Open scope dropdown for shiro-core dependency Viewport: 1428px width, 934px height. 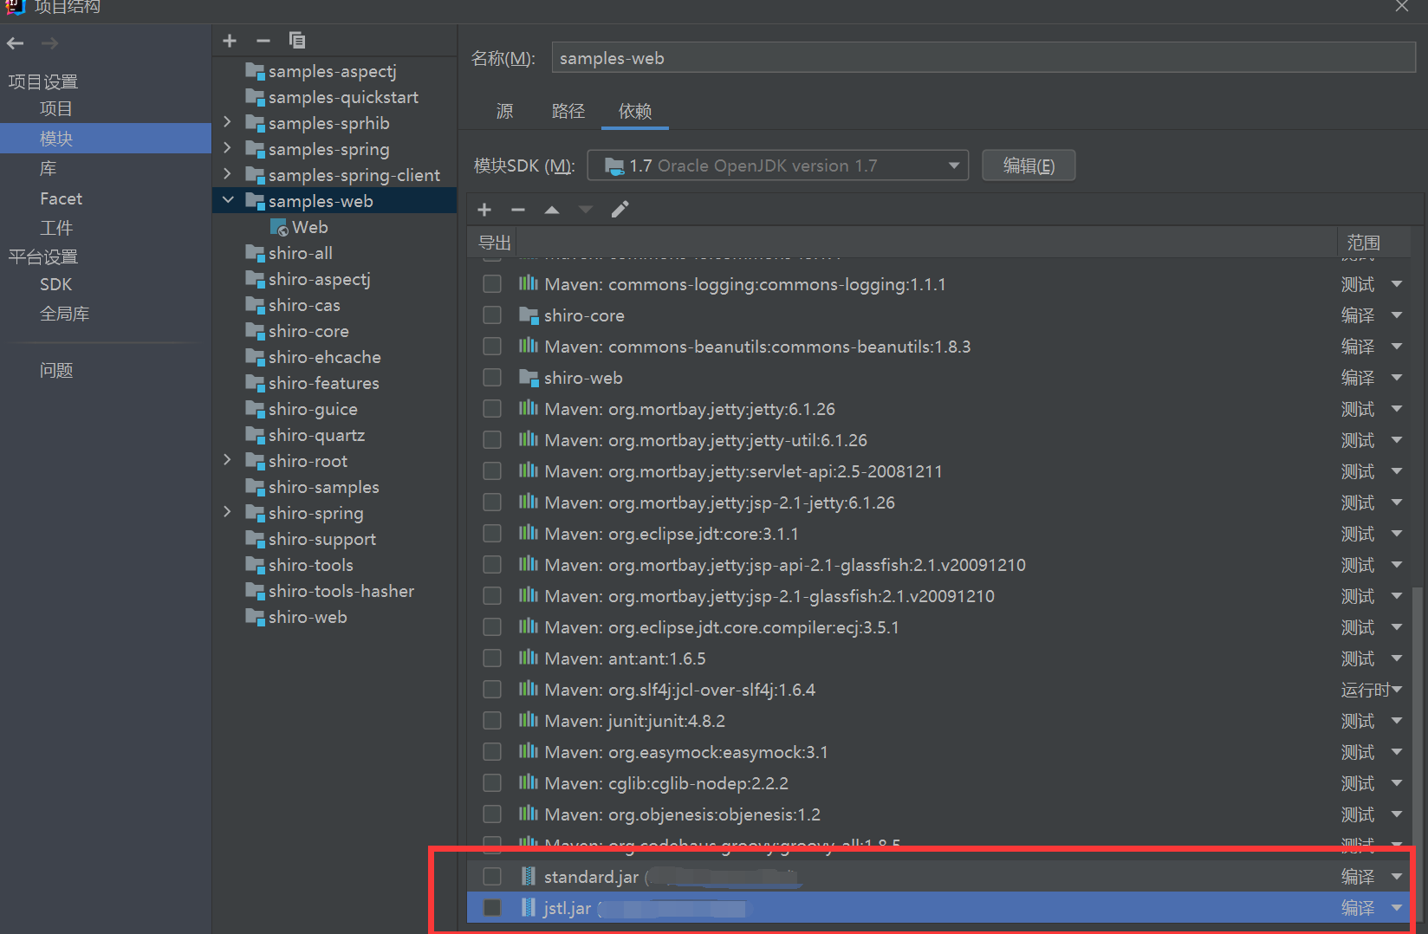click(1397, 315)
